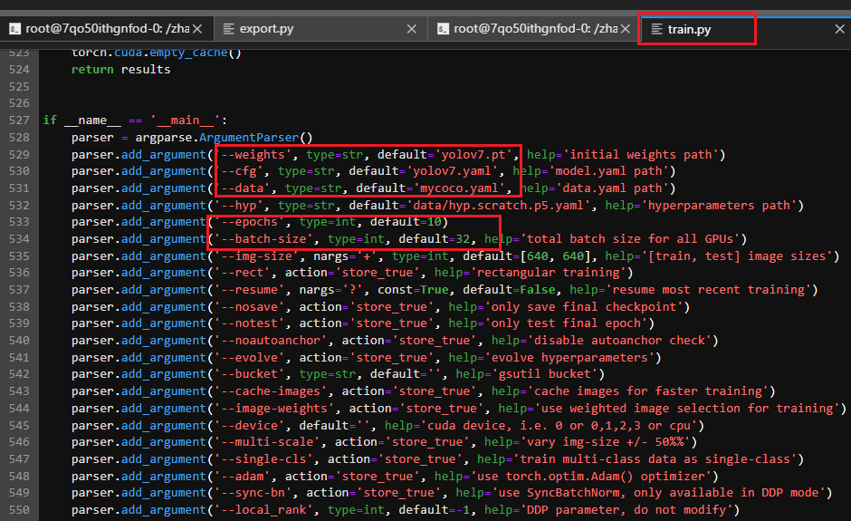Image resolution: width=851 pixels, height=521 pixels.
Task: Click '--device' argument string
Action: click(250, 425)
